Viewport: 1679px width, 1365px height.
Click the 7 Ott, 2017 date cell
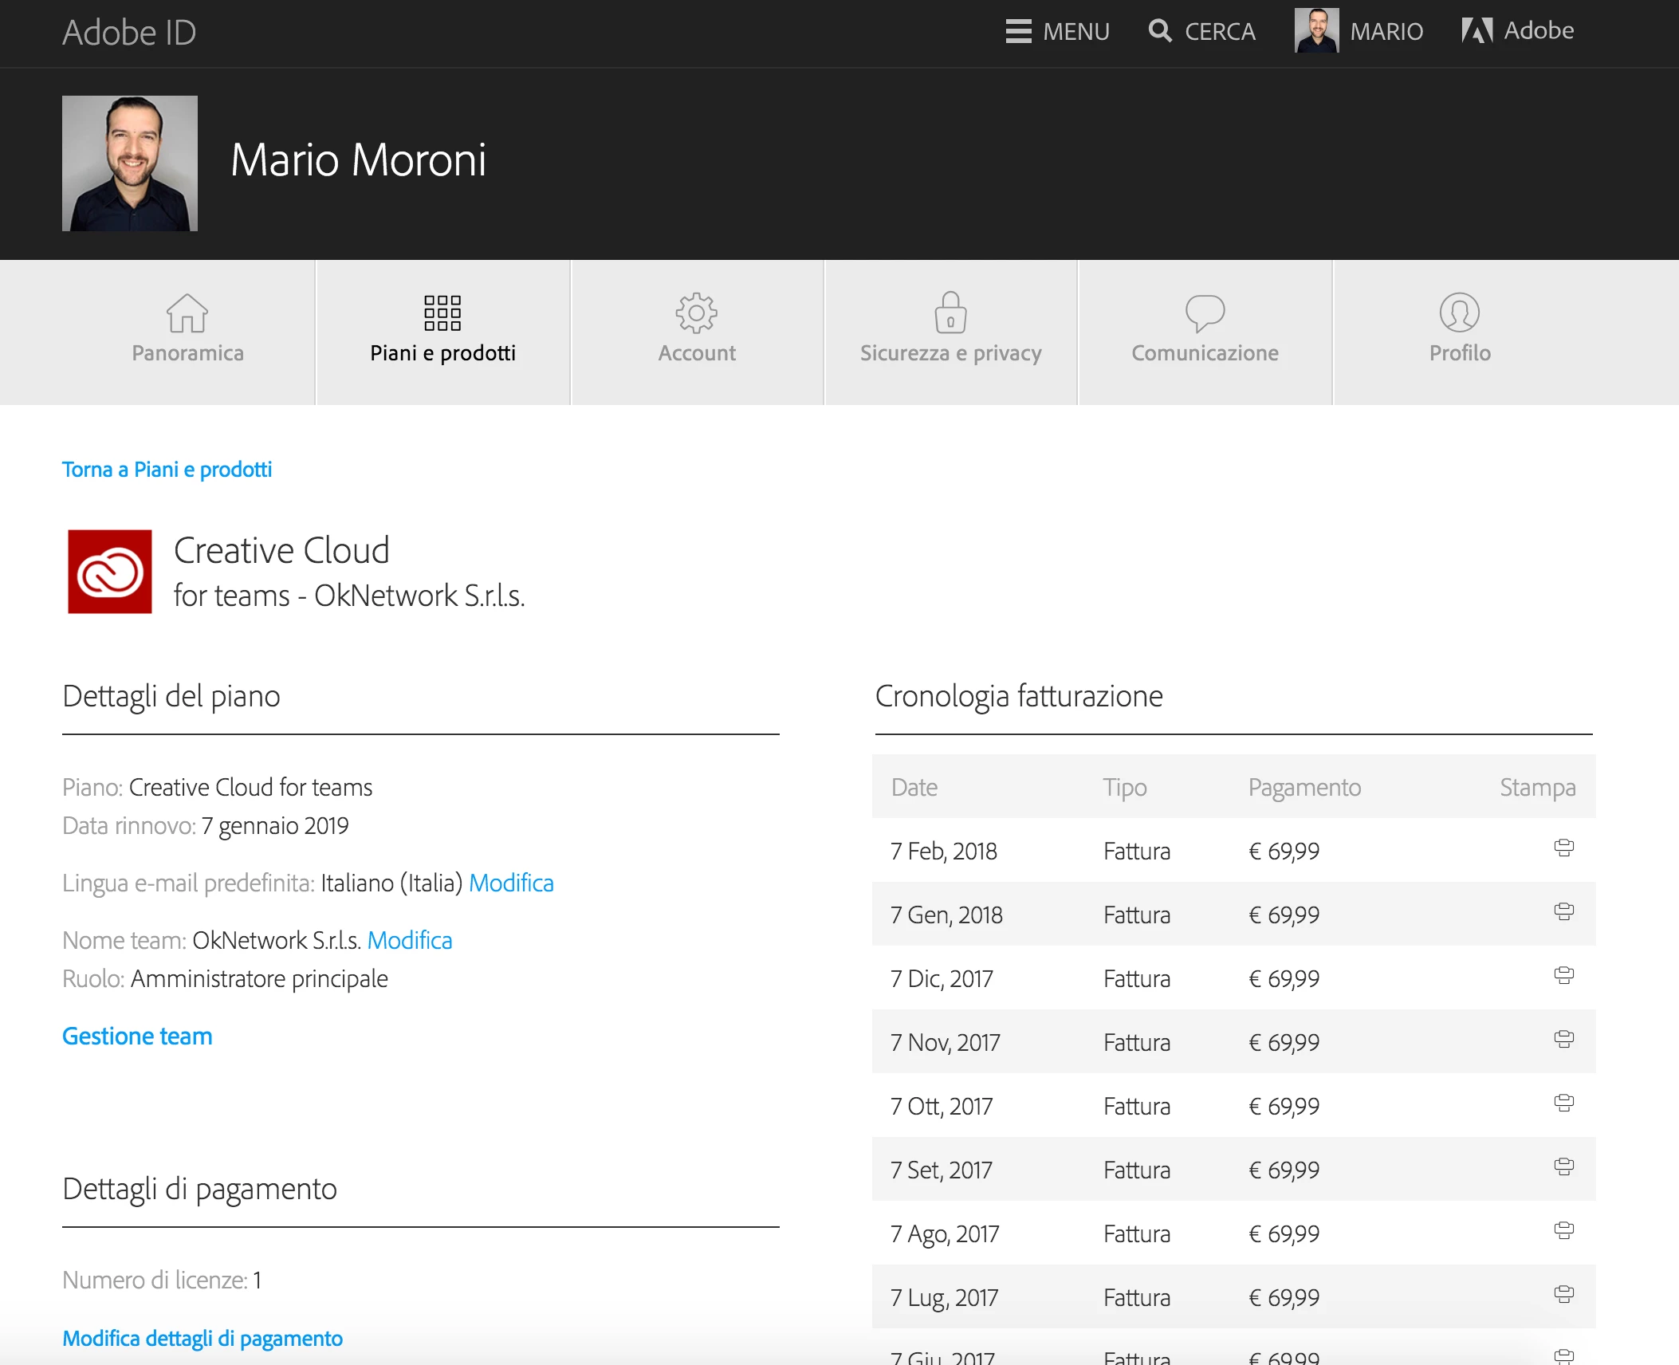pos(942,1107)
